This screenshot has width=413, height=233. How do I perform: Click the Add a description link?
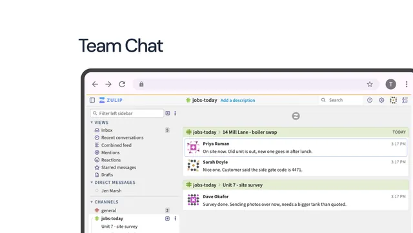[x=237, y=101]
